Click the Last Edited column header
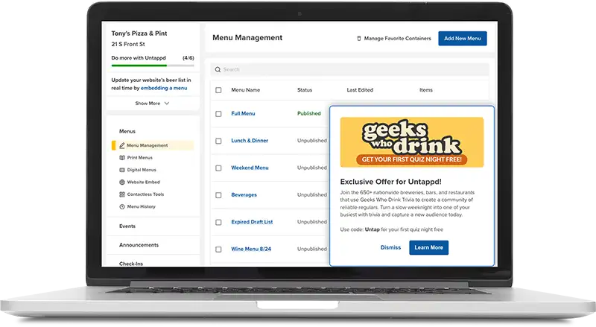 [360, 90]
